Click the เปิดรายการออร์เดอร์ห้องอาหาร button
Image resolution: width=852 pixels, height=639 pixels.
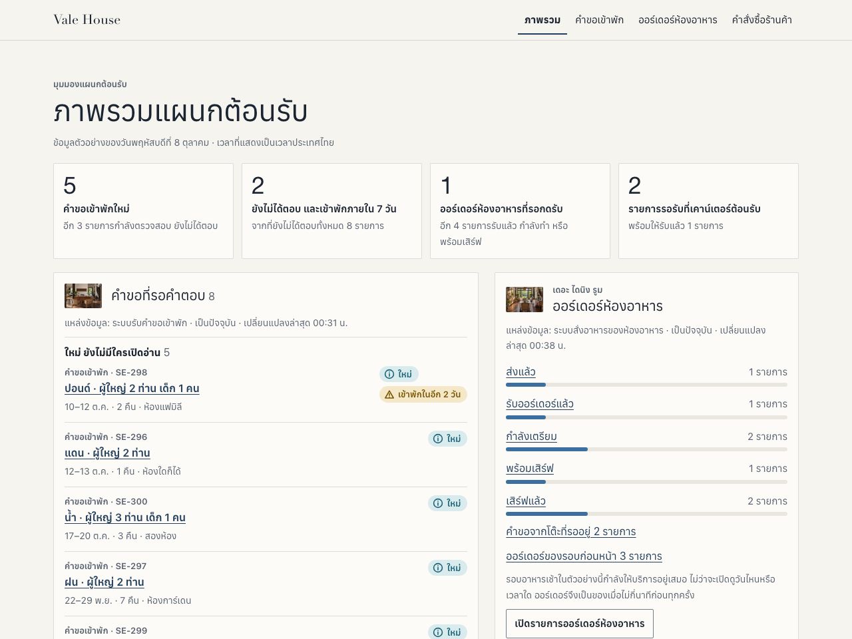(x=580, y=624)
